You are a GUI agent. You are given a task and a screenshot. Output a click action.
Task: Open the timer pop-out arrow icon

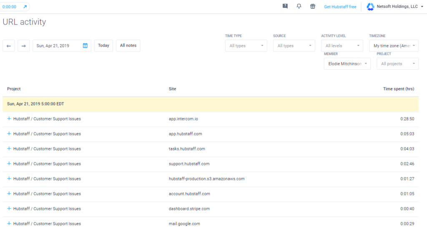pos(25,7)
